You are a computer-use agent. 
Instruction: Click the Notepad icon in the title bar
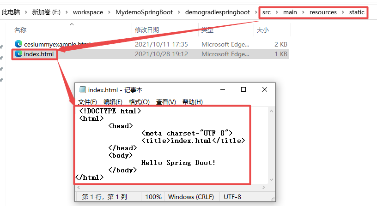pyautogui.click(x=82, y=89)
